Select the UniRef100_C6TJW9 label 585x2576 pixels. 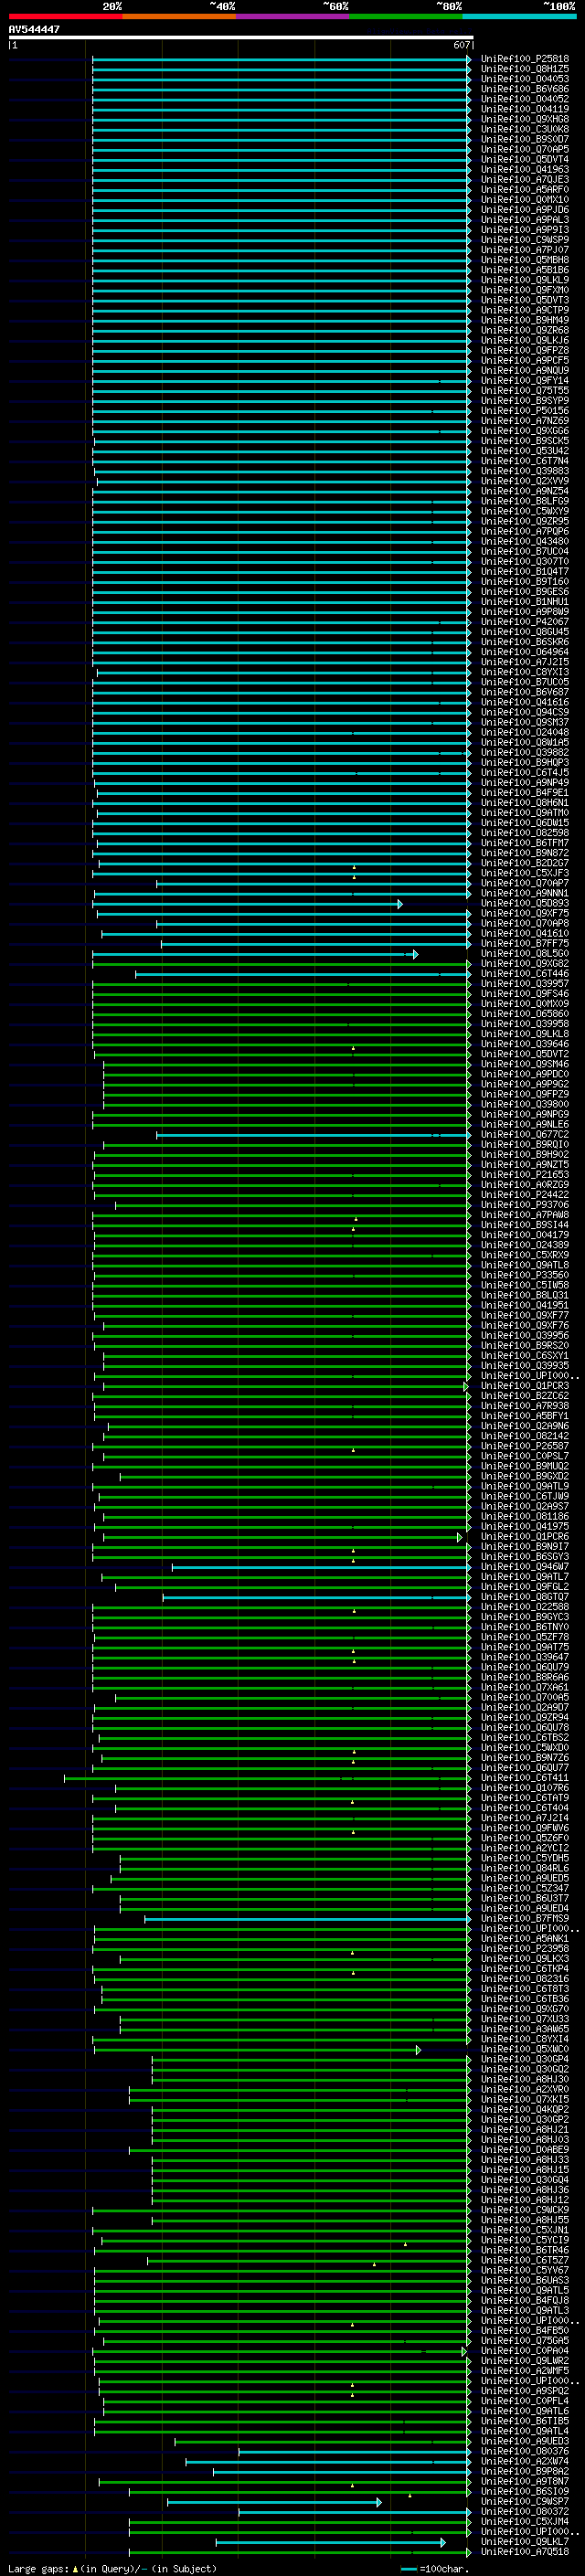525,1497
